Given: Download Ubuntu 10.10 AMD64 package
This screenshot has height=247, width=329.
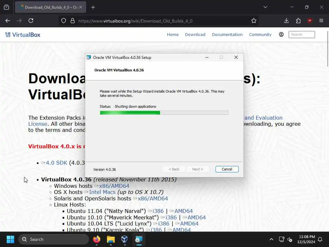Looking at the screenshot, I should (197, 217).
